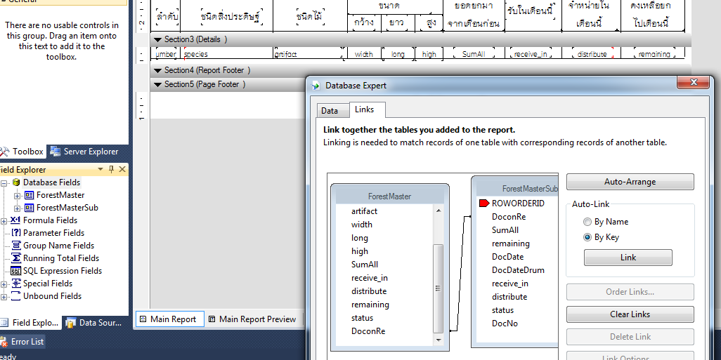Viewport: 721px width, 360px height.
Task: Select the By Key auto-link option
Action: tap(587, 237)
